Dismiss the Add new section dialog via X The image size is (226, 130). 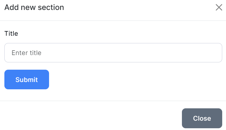[x=219, y=8]
